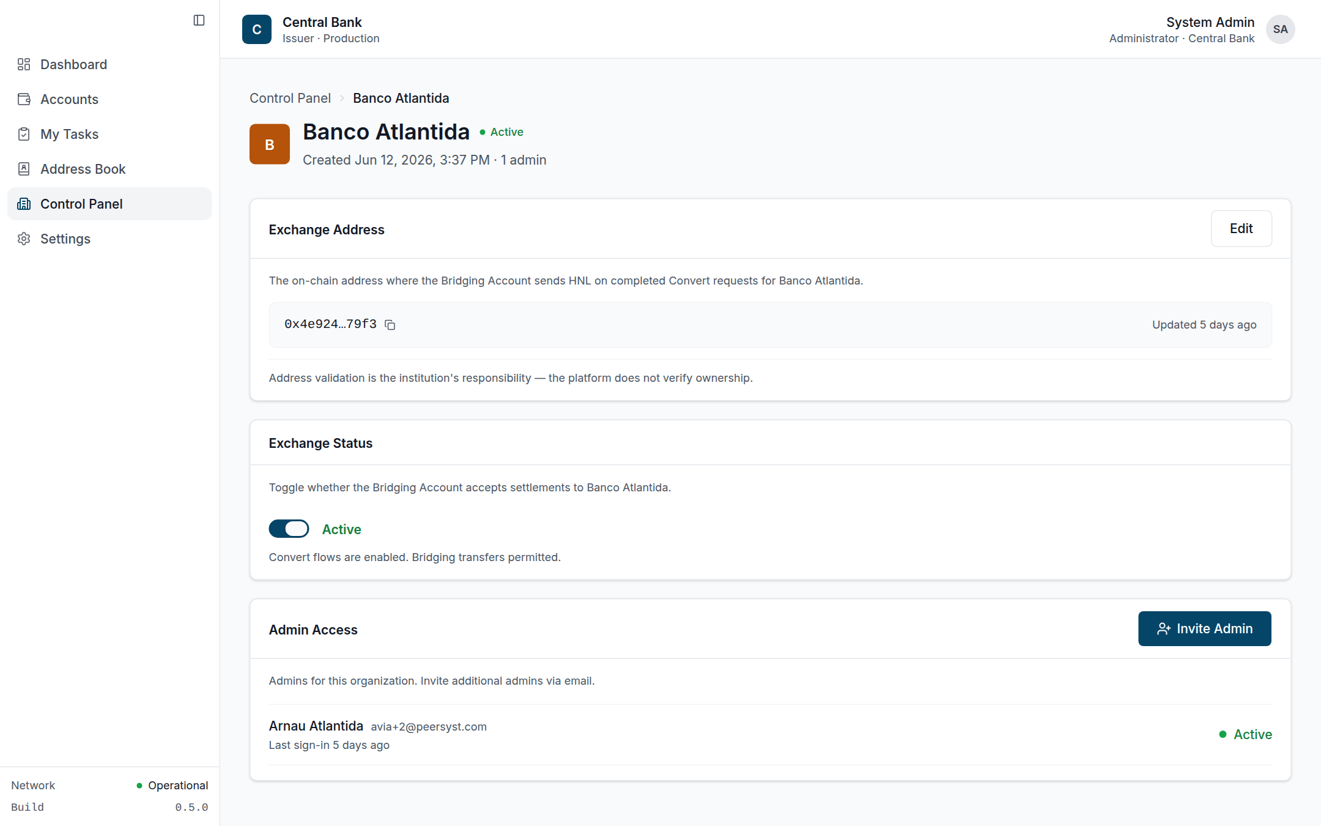Click the Operational network status
Viewport: 1321px width, 826px height.
[172, 786]
